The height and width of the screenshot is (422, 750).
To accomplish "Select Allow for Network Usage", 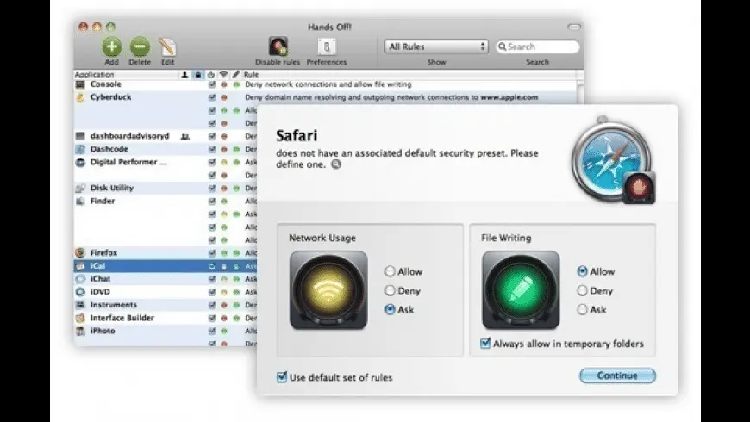I will 390,271.
